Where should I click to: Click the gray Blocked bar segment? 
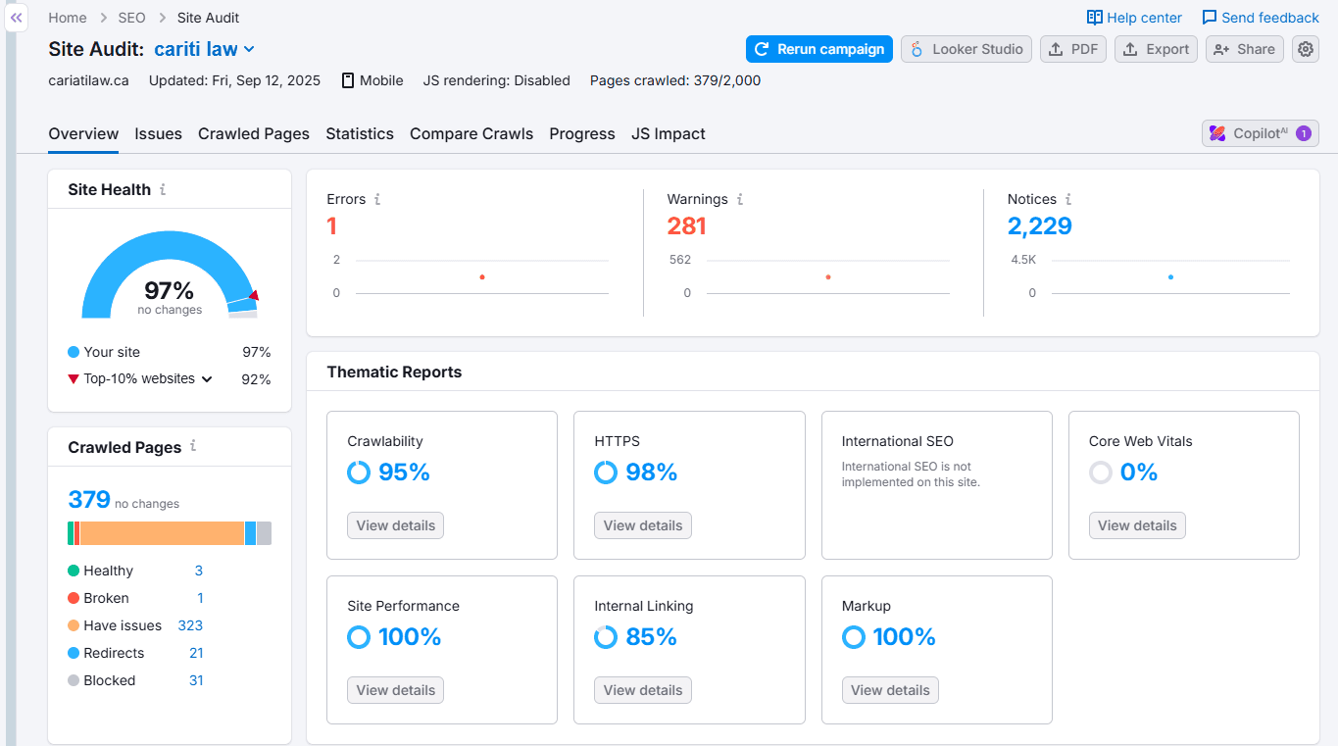coord(264,533)
